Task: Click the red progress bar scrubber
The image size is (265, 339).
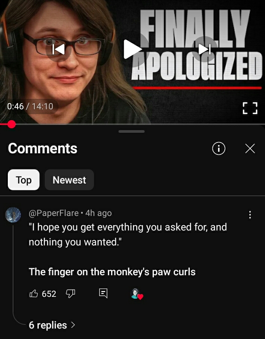Action: click(12, 124)
